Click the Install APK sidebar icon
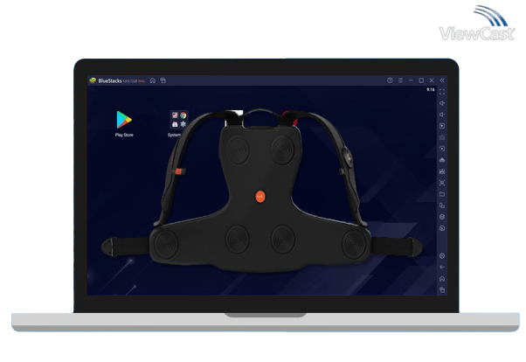The height and width of the screenshot is (362, 526). pos(442,160)
